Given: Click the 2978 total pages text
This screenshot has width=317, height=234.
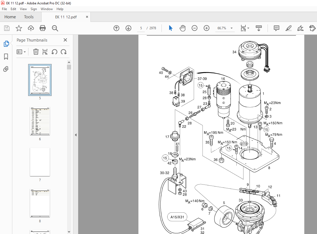Looking at the screenshot, I should [x=153, y=28].
